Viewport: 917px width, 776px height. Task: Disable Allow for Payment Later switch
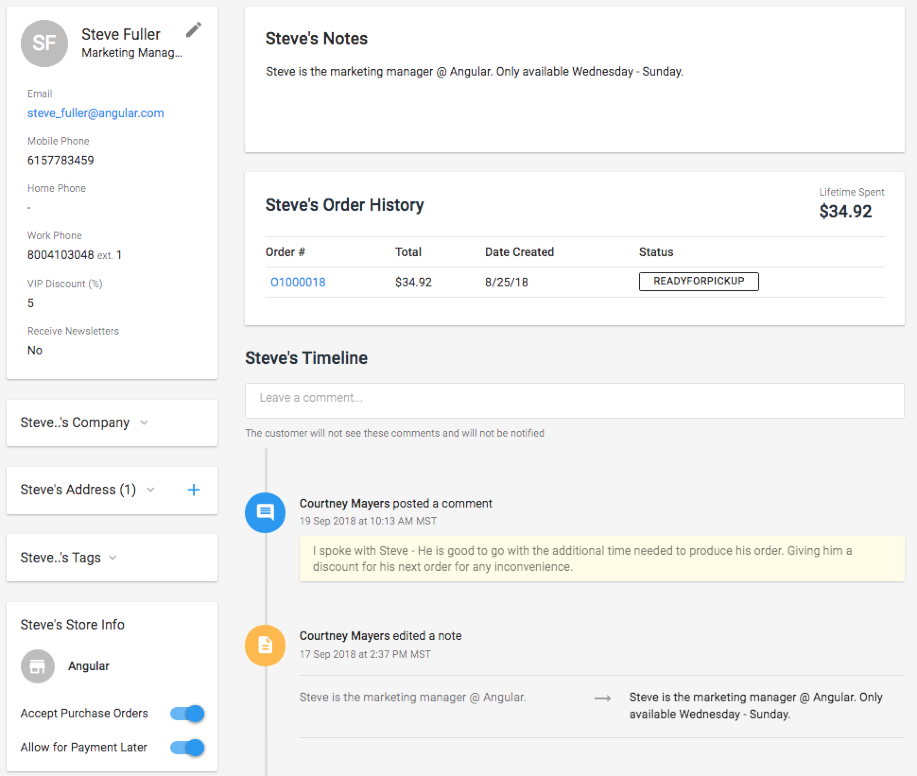click(188, 747)
